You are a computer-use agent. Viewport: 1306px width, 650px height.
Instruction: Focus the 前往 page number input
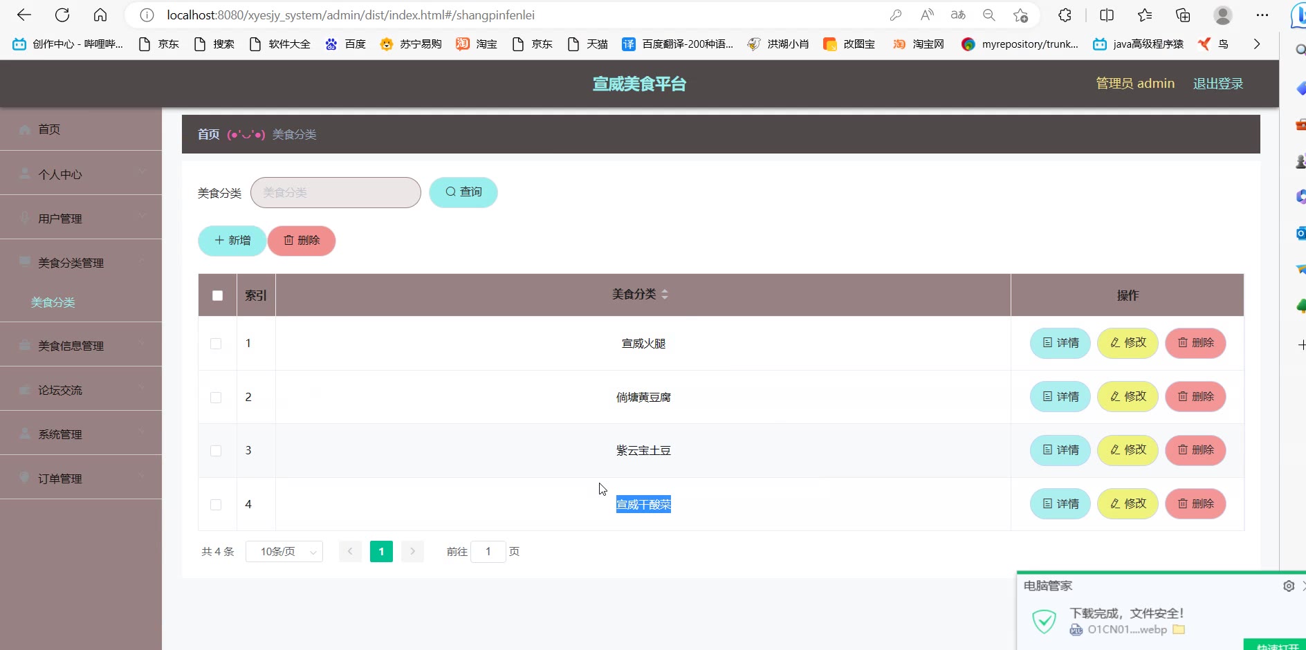[x=488, y=552]
